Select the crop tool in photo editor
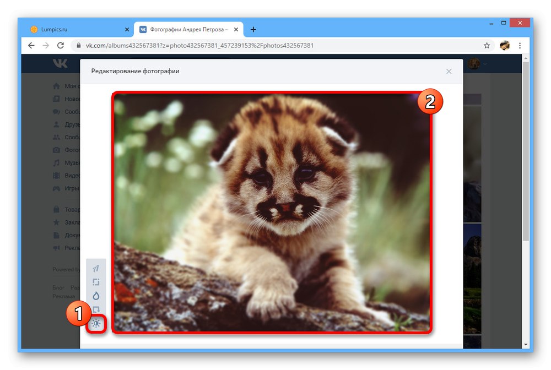This screenshot has width=551, height=370. [x=96, y=282]
